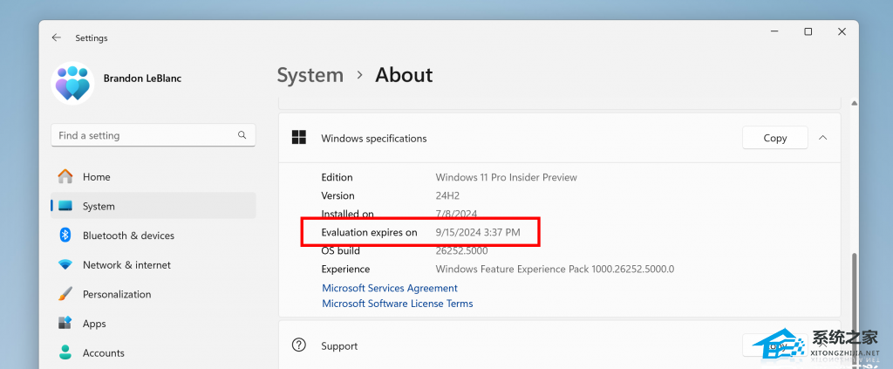Click the Apps icon in sidebar
Image resolution: width=893 pixels, height=369 pixels.
(x=65, y=324)
